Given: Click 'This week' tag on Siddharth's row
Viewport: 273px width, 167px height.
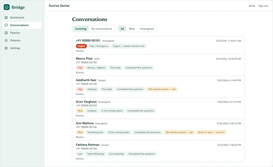Looking at the screenshot, I should tap(107, 89).
